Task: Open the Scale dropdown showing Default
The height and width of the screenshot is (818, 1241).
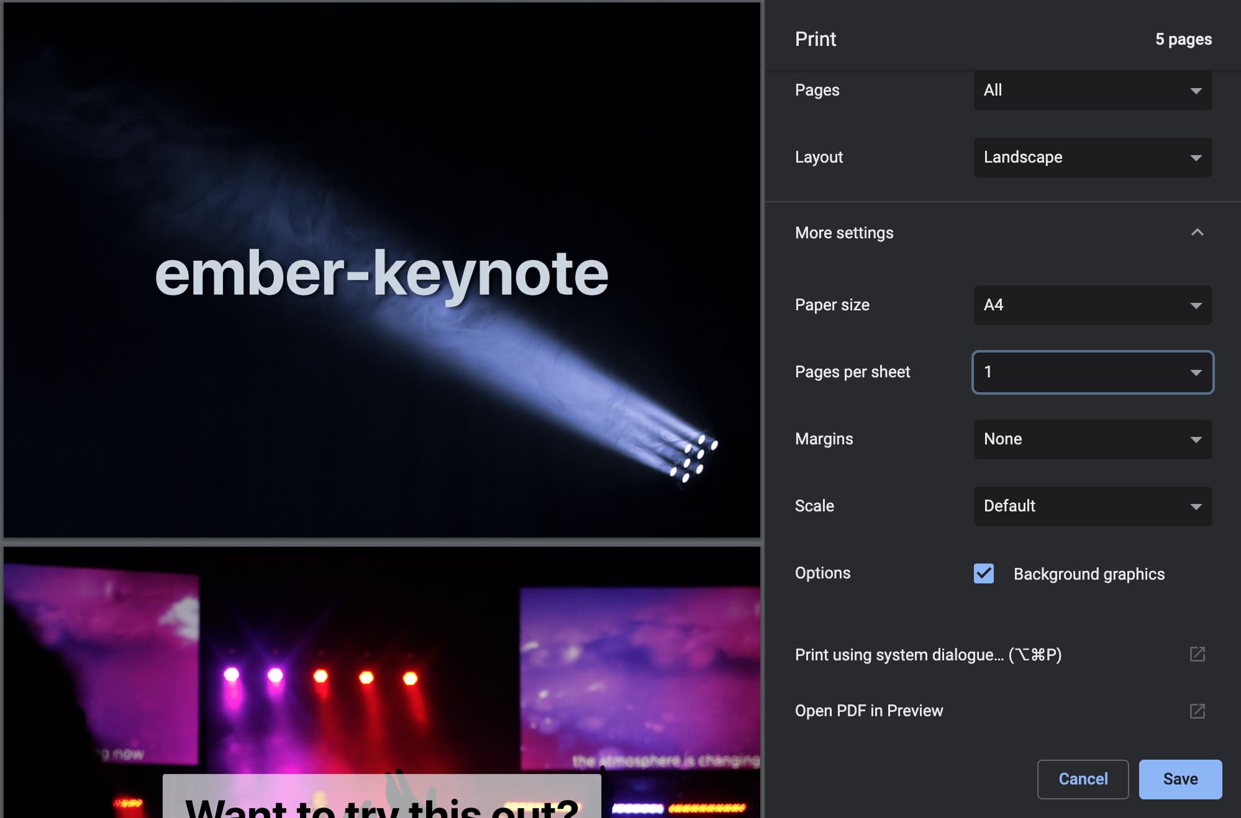Action: point(1092,506)
